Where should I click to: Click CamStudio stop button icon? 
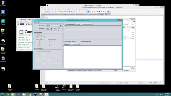click(23, 24)
